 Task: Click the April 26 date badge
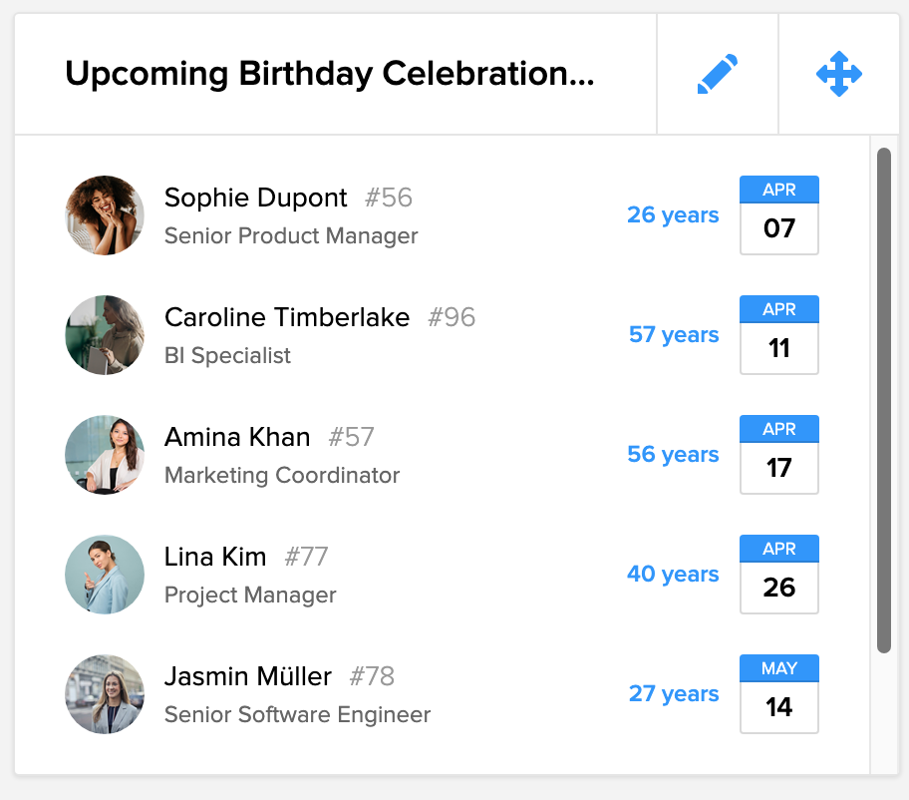778,575
